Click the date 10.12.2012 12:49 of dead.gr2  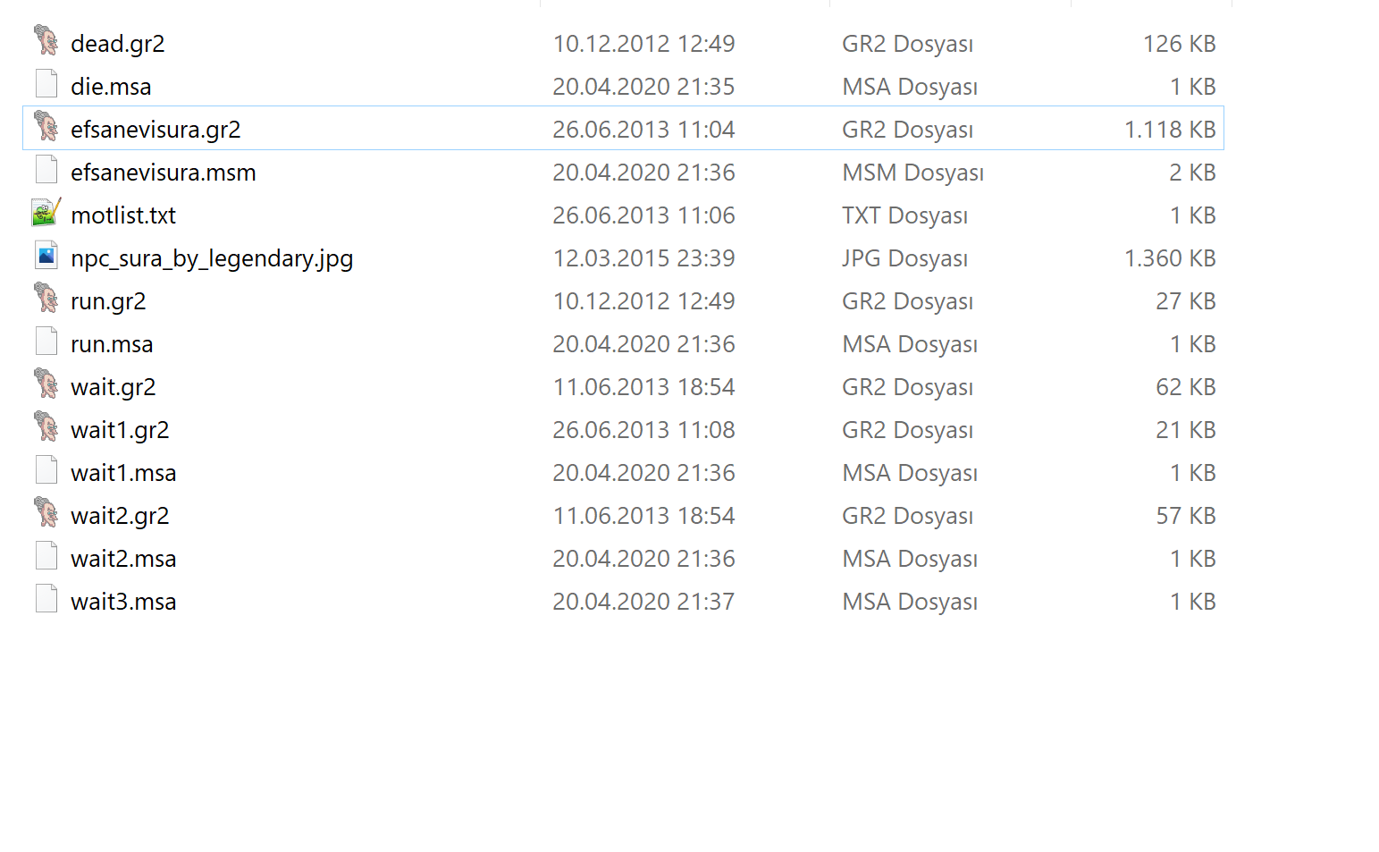coord(643,44)
